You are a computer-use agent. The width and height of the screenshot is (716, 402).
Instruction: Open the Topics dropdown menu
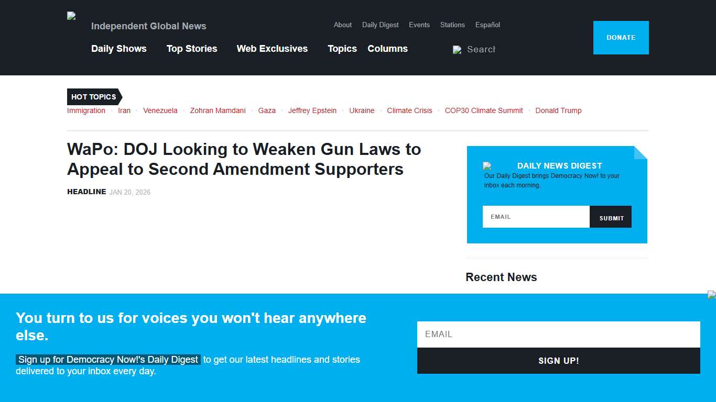click(342, 49)
